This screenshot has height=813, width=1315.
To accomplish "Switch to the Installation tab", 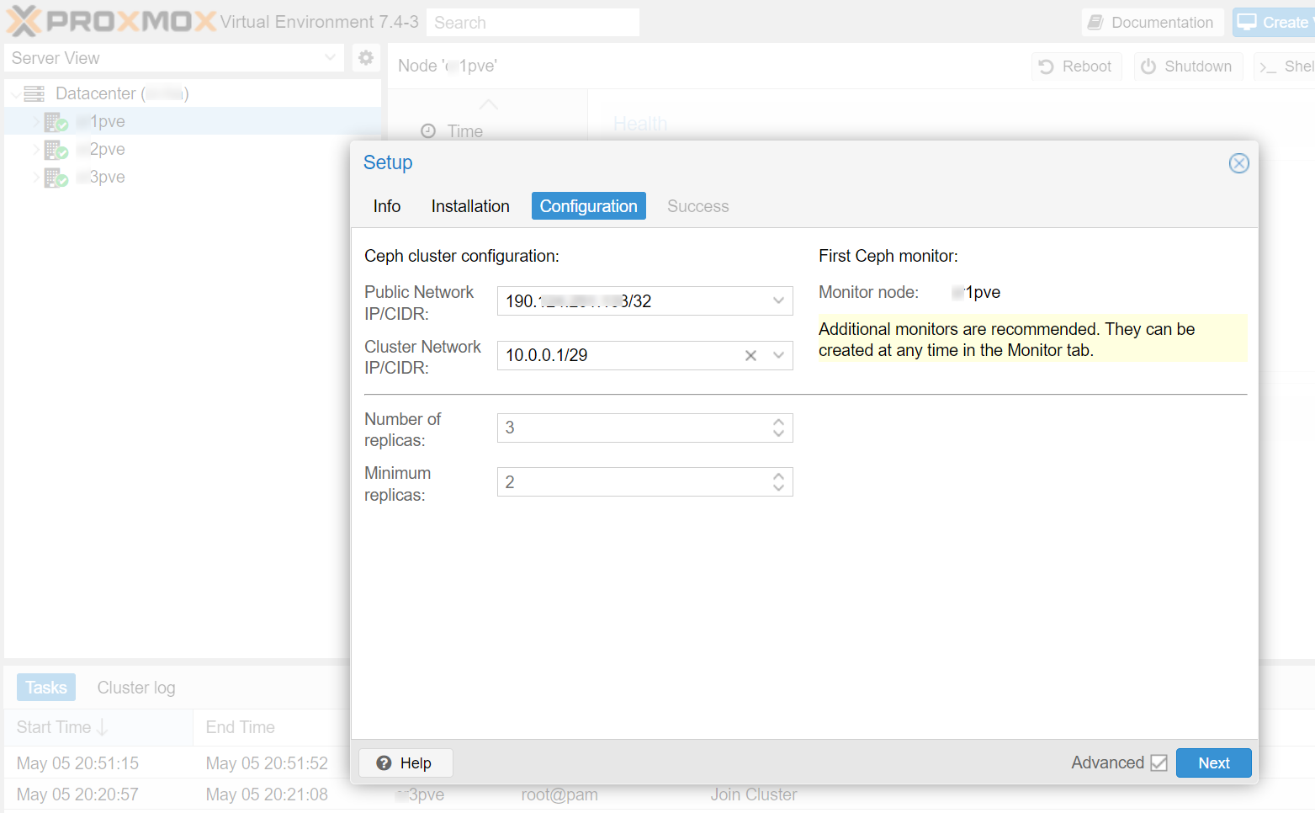I will pos(470,206).
